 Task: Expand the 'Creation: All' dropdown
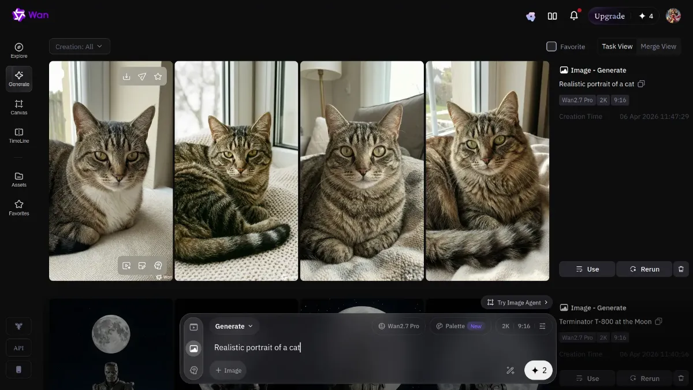(x=79, y=46)
